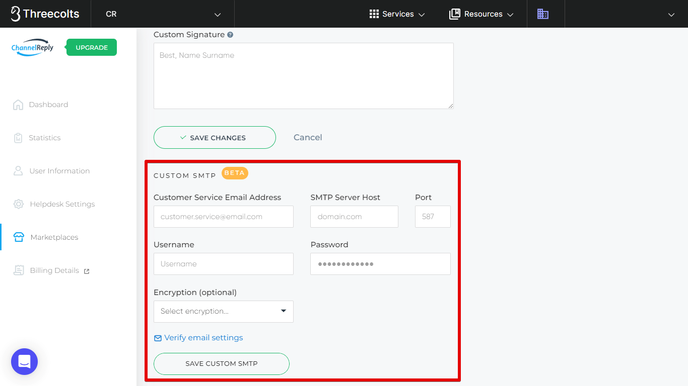Click the Billing Details receipt icon
The image size is (688, 386).
pyautogui.click(x=19, y=270)
